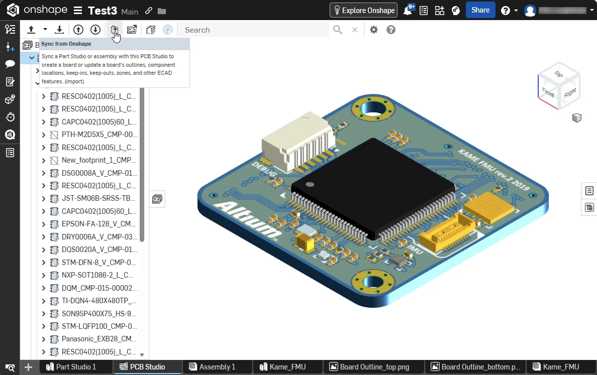Click the view cube Top face
This screenshot has height=375, width=597.
(558, 74)
